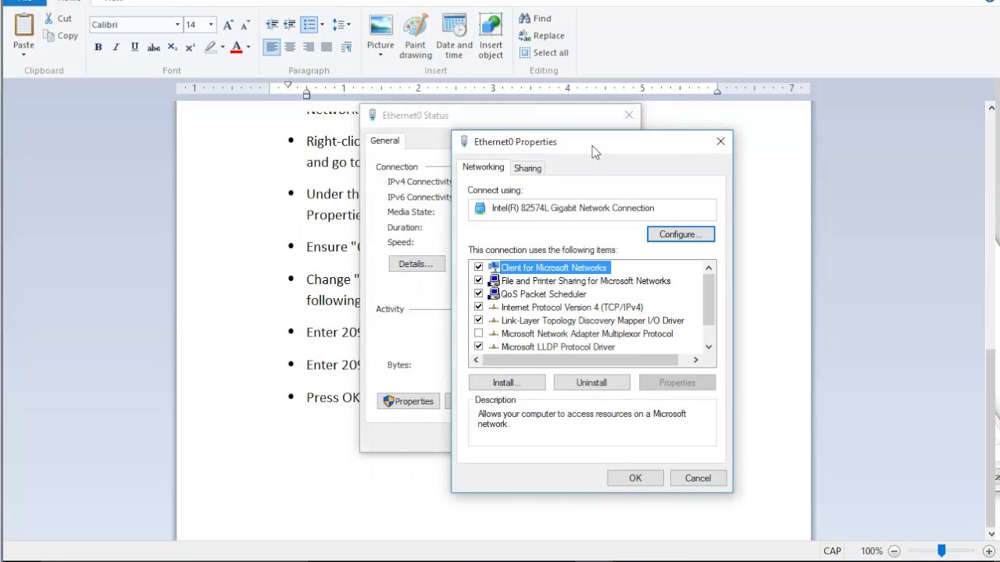Align text left
This screenshot has height=562, width=1000.
tap(272, 48)
